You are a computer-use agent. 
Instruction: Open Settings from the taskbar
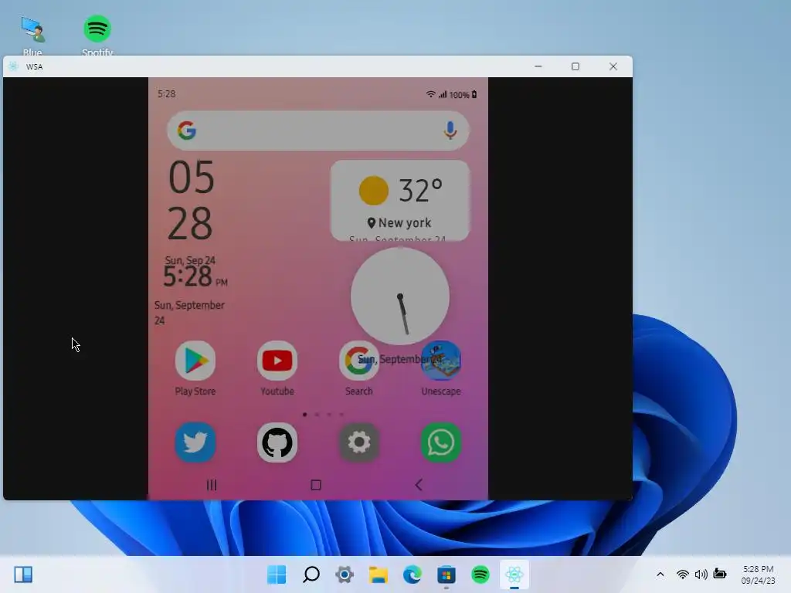[x=345, y=574]
